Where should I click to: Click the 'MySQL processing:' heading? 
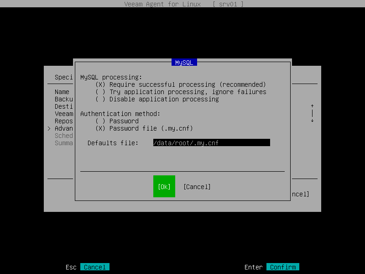point(111,77)
